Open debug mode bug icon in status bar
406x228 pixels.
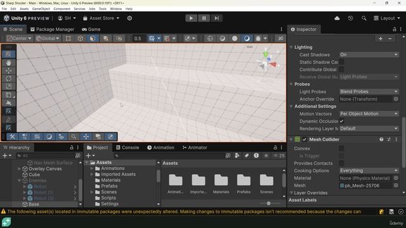coord(381,212)
